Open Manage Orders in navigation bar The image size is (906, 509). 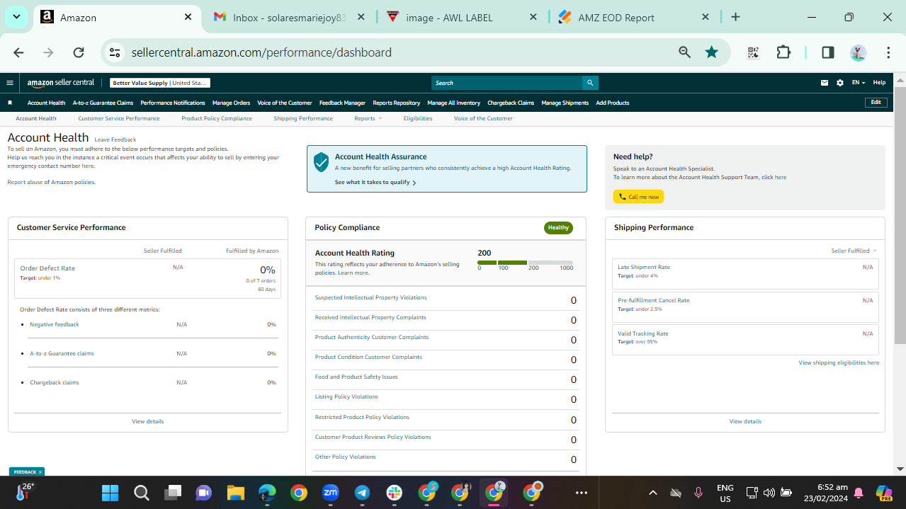pyautogui.click(x=231, y=103)
